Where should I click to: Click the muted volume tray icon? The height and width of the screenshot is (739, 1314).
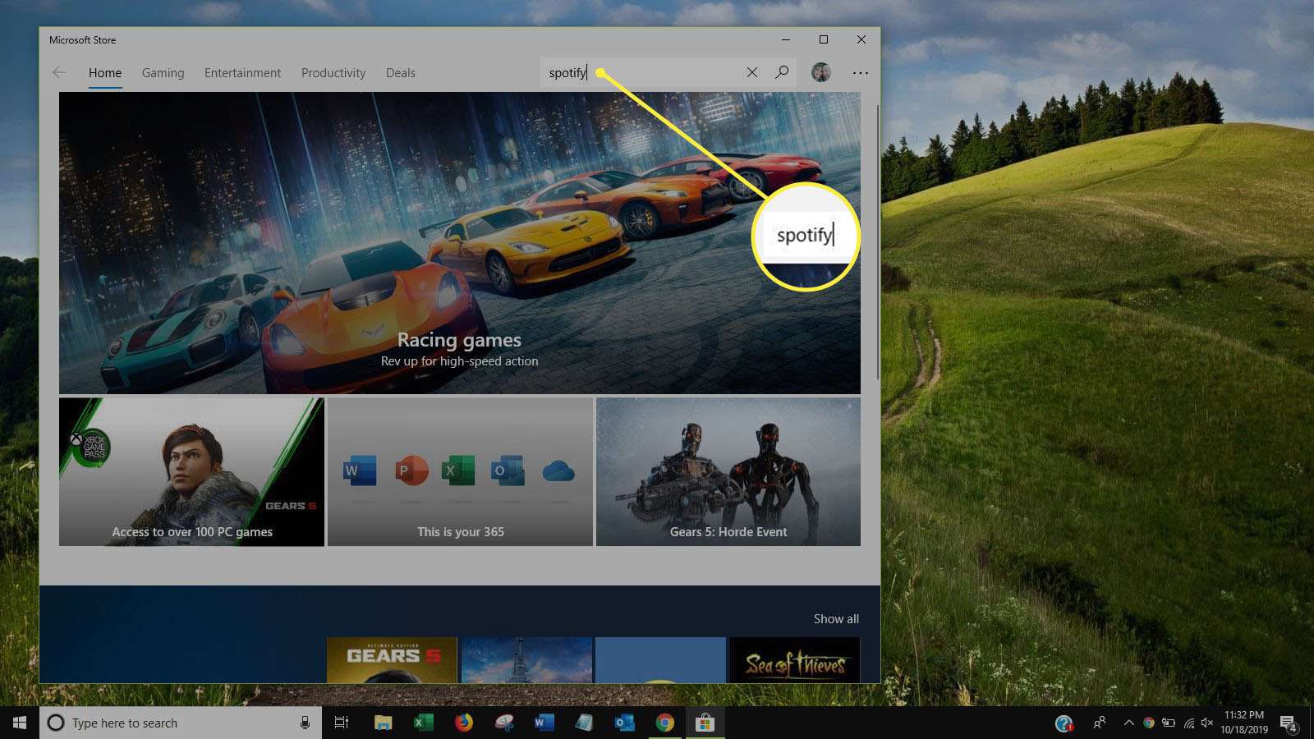click(1207, 723)
